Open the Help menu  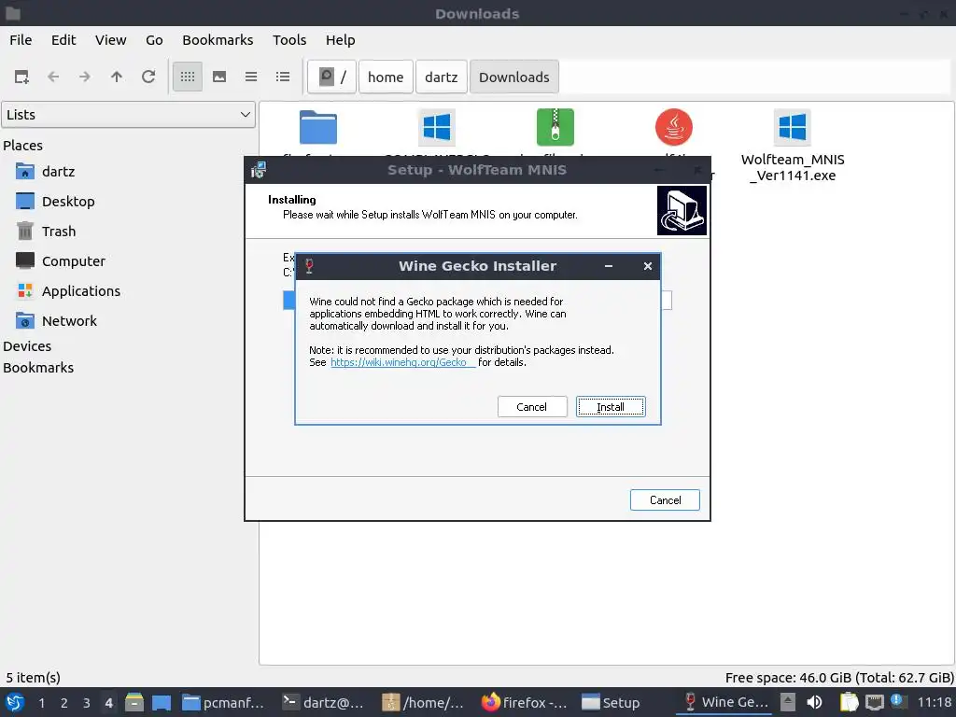point(340,40)
